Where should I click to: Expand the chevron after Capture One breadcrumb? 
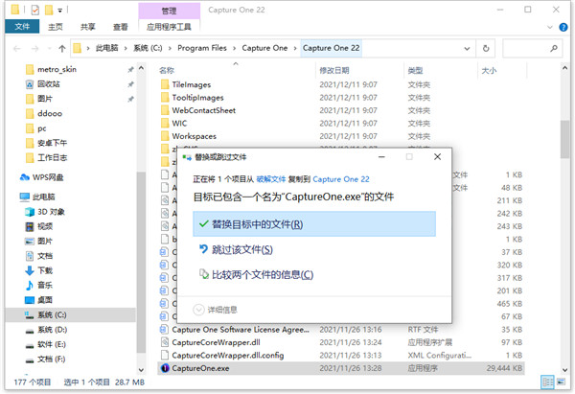click(x=295, y=49)
